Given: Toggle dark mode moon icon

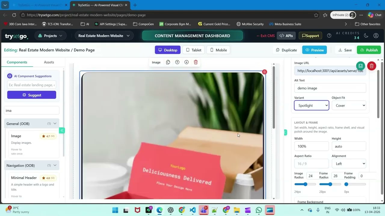Looking at the screenshot, I should pos(366,36).
